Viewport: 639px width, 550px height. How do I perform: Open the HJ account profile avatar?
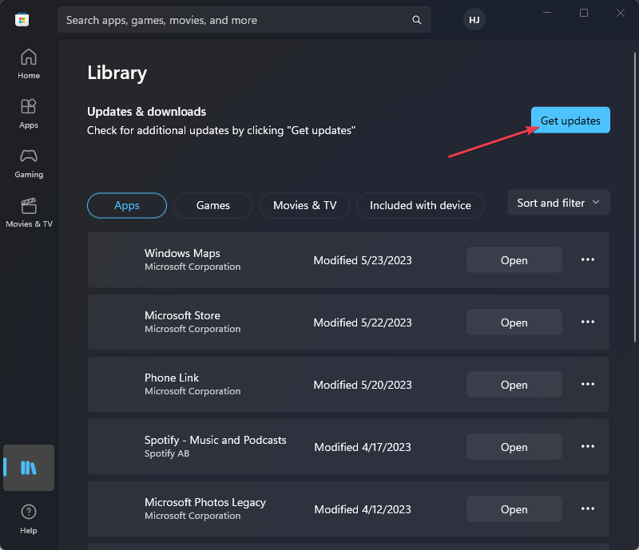(x=474, y=19)
